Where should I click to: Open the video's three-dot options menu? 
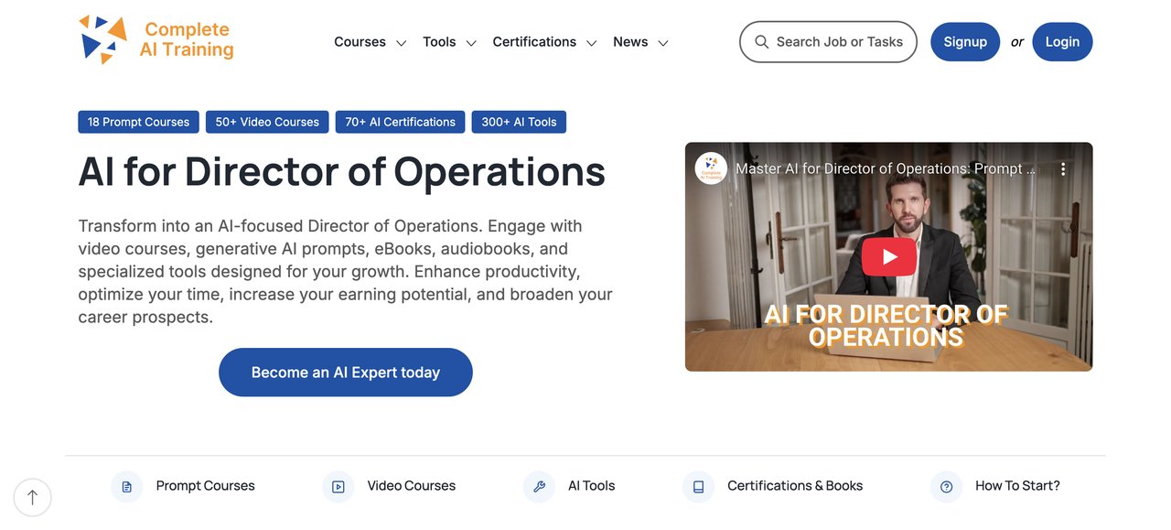coord(1063,169)
